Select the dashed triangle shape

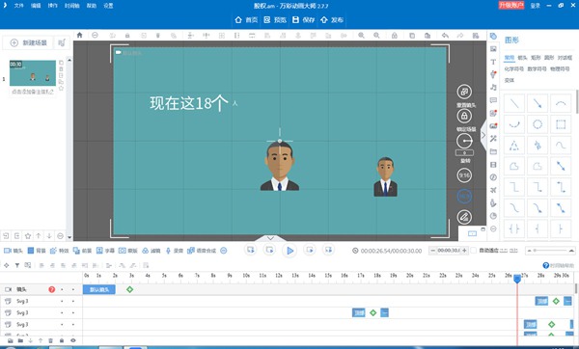[x=514, y=146]
